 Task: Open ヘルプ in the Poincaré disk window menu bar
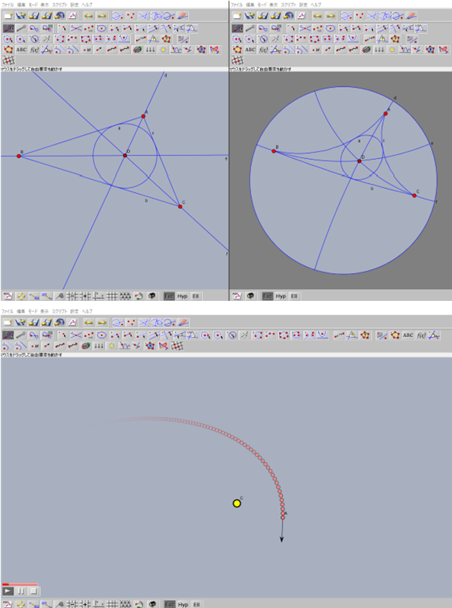tap(316, 4)
